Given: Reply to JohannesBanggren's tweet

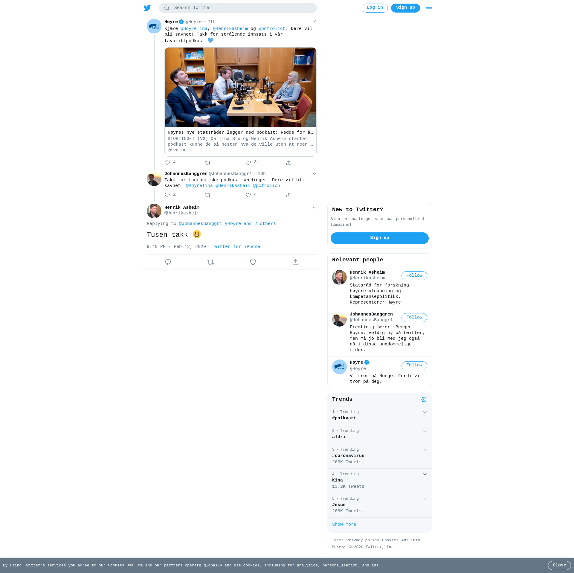Looking at the screenshot, I should pos(167,195).
